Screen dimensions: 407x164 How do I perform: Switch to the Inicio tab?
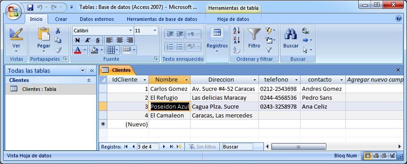(x=36, y=19)
